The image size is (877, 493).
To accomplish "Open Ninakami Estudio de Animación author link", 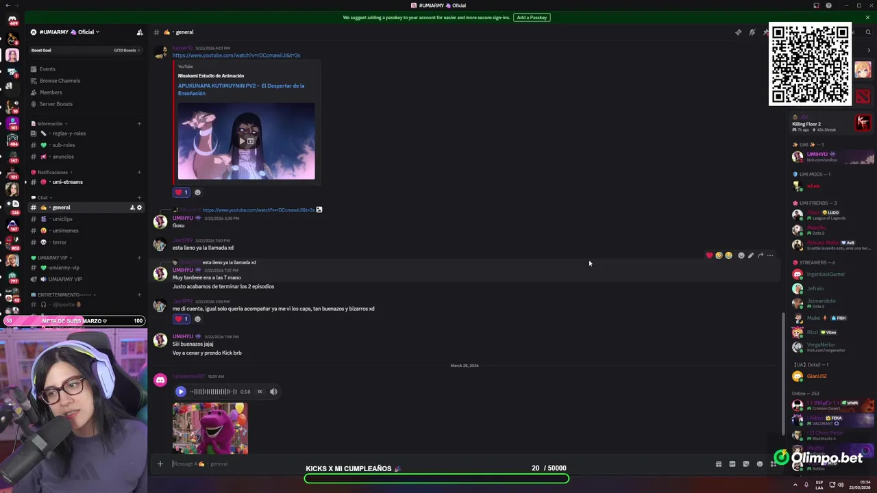I will tap(211, 76).
